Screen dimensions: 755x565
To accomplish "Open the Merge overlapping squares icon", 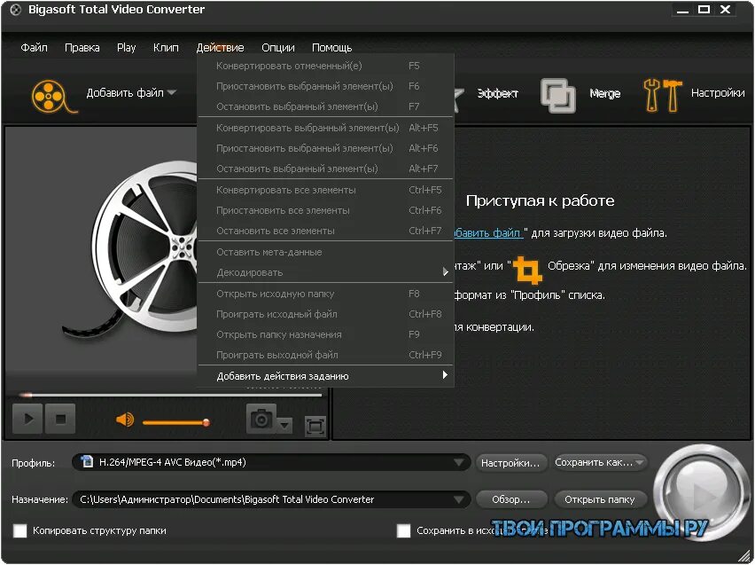I will coord(558,95).
